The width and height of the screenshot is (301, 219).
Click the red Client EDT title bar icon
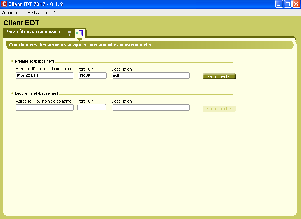[x=4, y=4]
